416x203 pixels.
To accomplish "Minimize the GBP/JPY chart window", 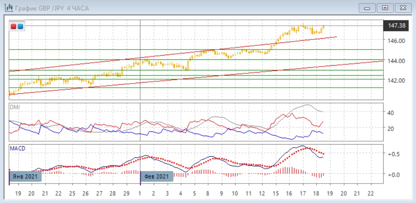I will click(x=368, y=8).
